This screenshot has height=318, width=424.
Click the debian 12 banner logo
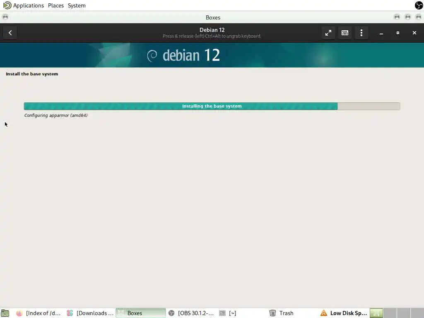183,55
